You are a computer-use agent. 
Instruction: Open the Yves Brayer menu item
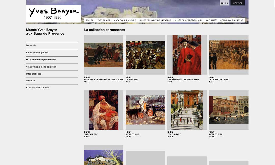pyautogui.click(x=104, y=20)
